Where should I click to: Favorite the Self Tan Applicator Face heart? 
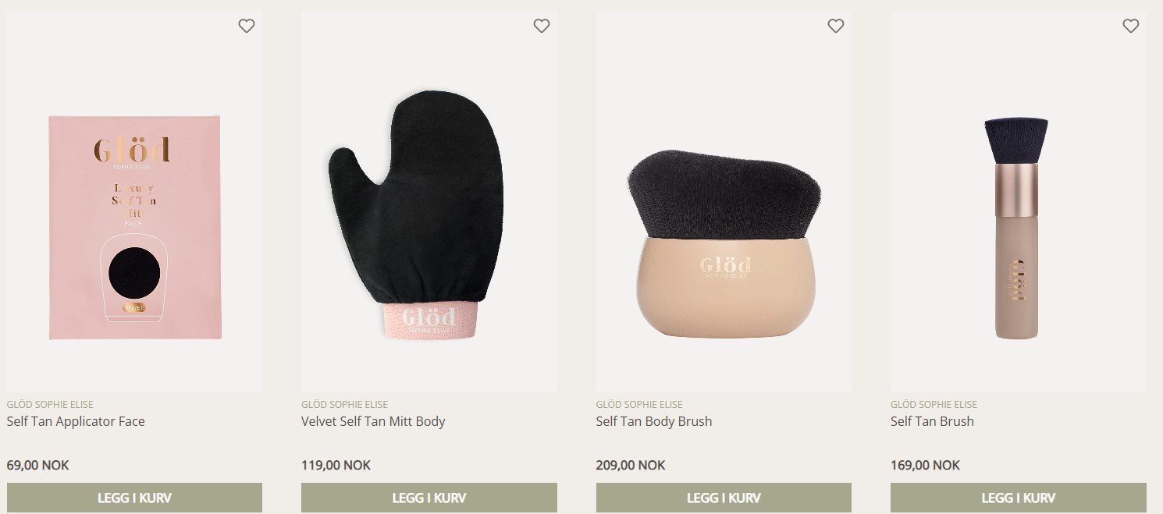pos(247,26)
